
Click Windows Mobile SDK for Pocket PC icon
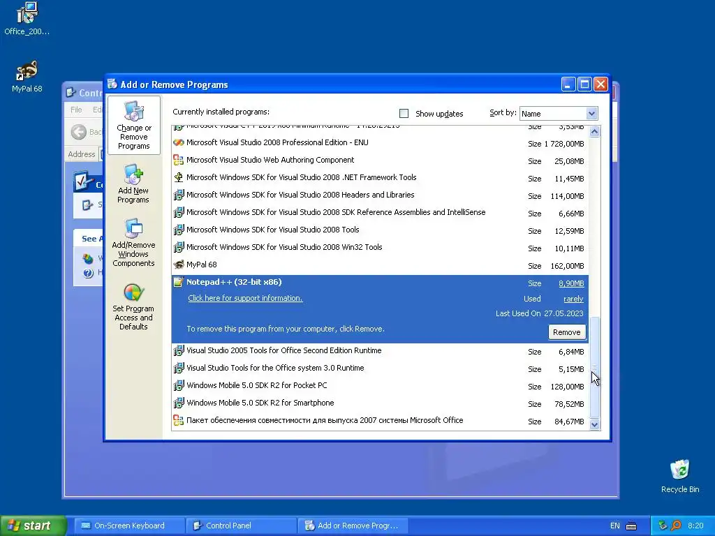pyautogui.click(x=178, y=385)
